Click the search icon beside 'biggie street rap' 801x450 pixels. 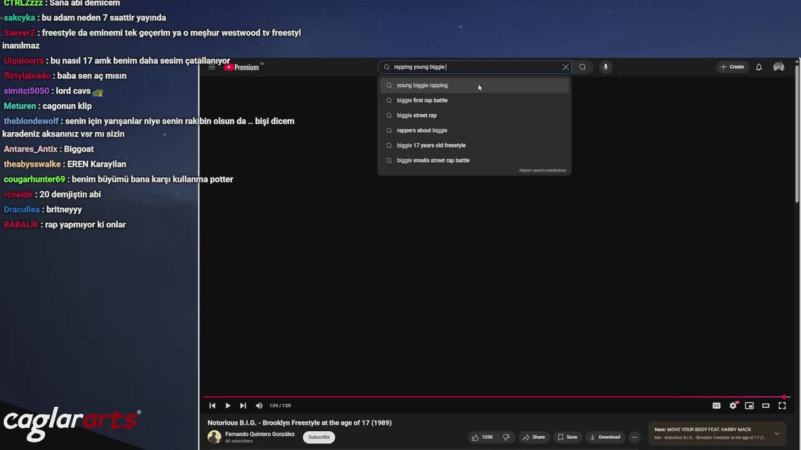coord(389,115)
